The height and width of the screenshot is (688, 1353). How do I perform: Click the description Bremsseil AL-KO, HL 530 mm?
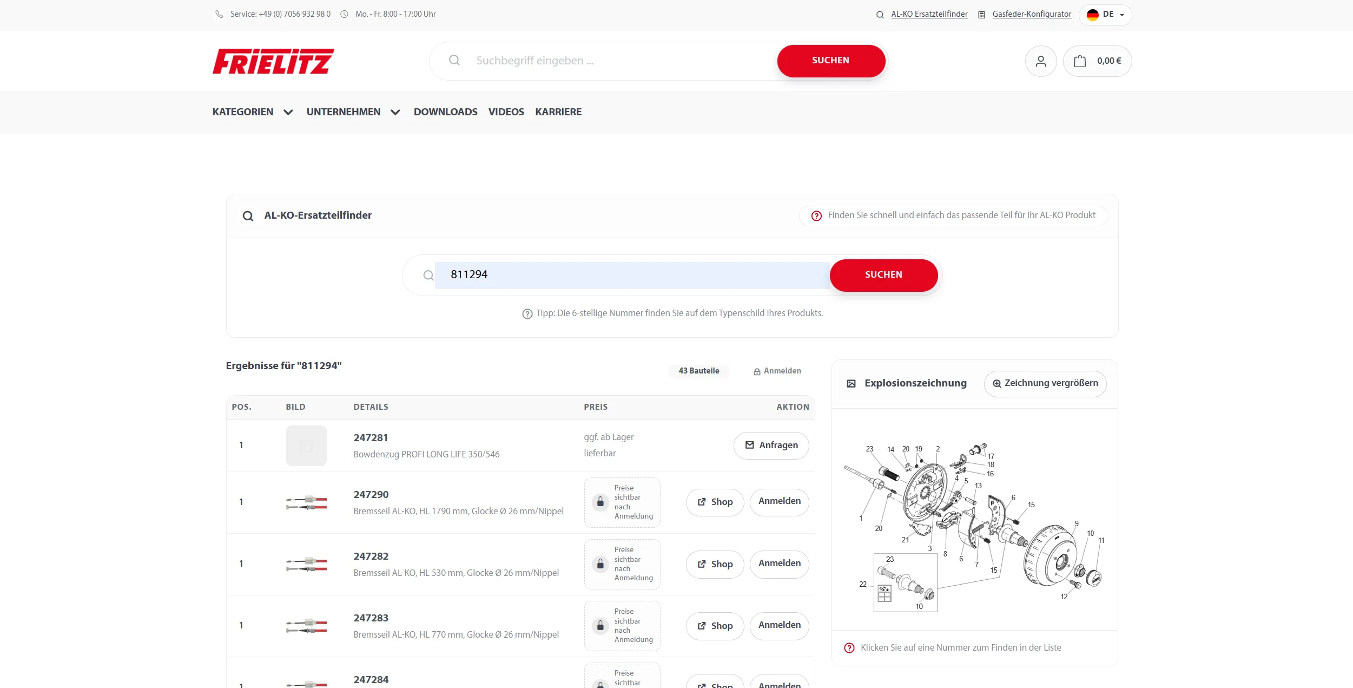pos(456,573)
